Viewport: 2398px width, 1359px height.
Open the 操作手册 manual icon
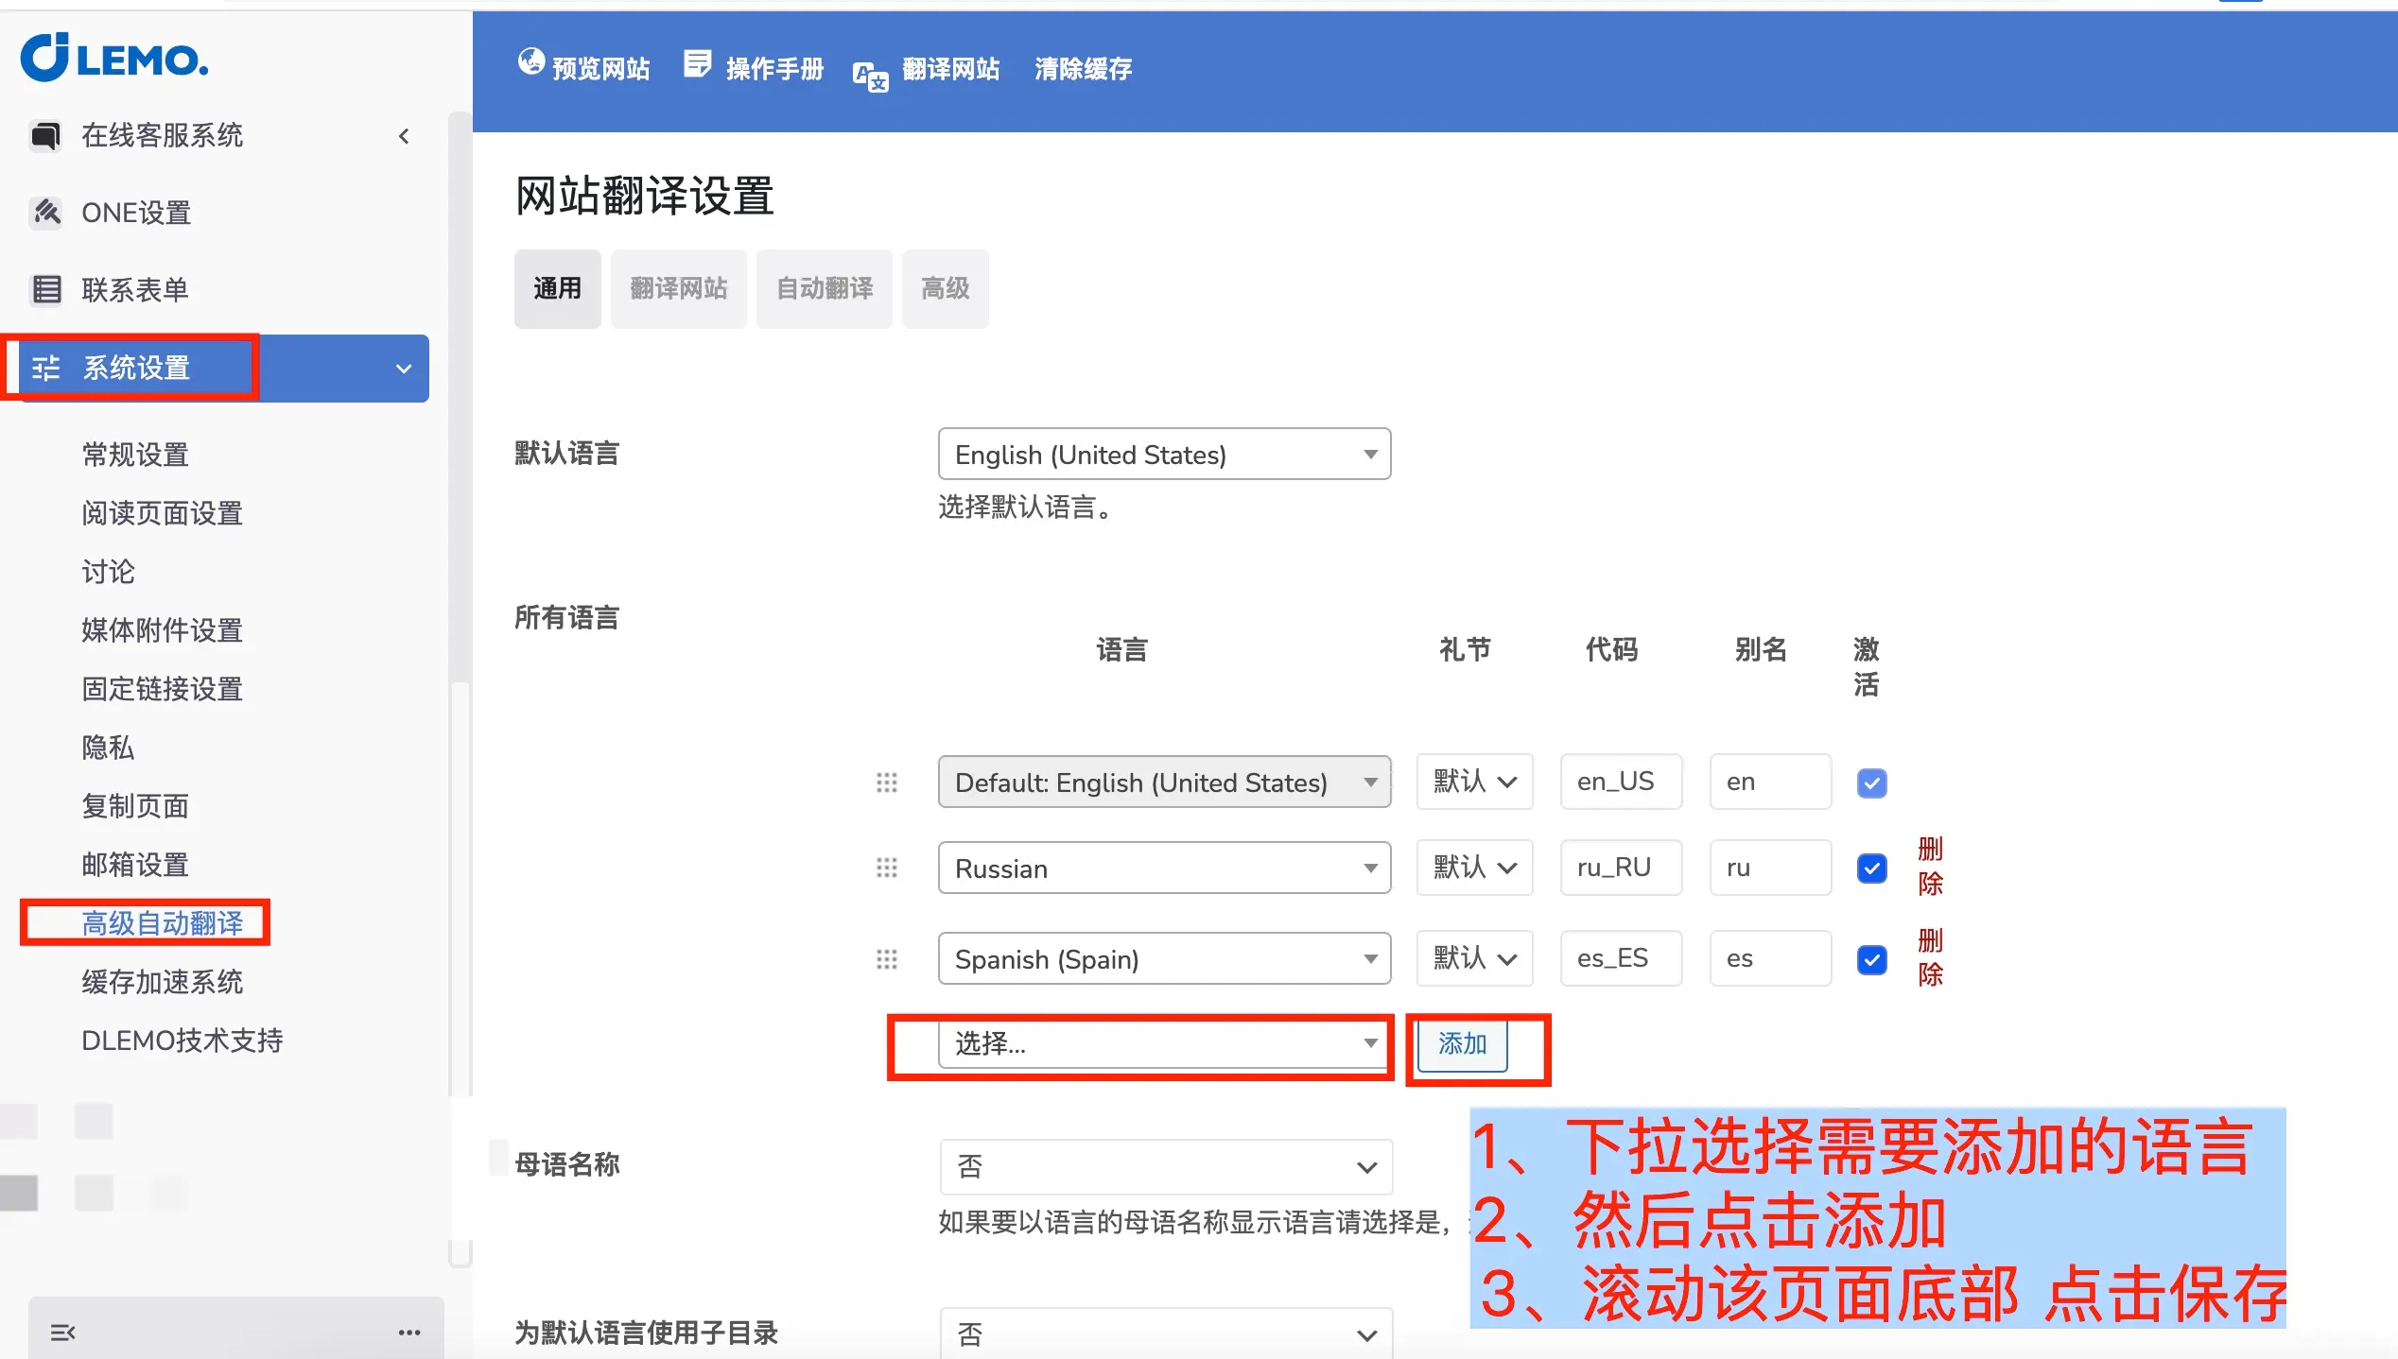697,64
